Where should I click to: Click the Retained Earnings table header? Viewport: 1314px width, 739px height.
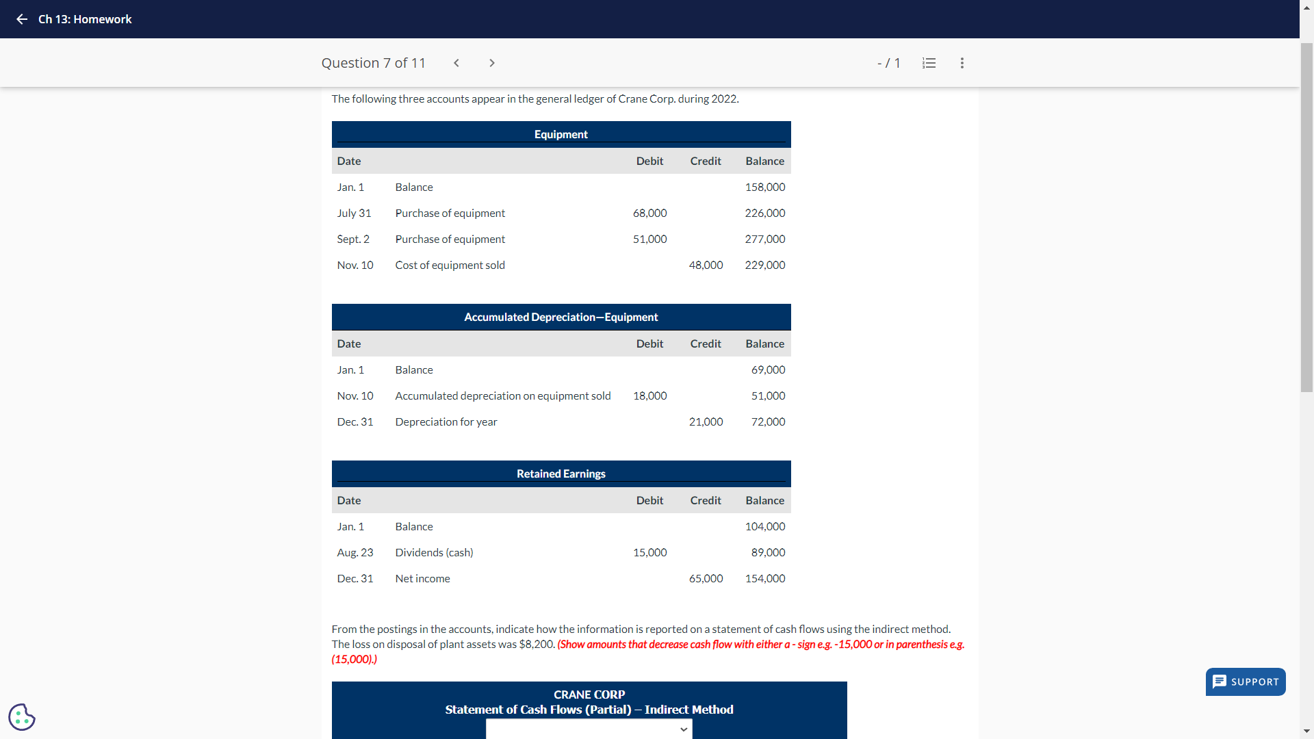point(561,474)
